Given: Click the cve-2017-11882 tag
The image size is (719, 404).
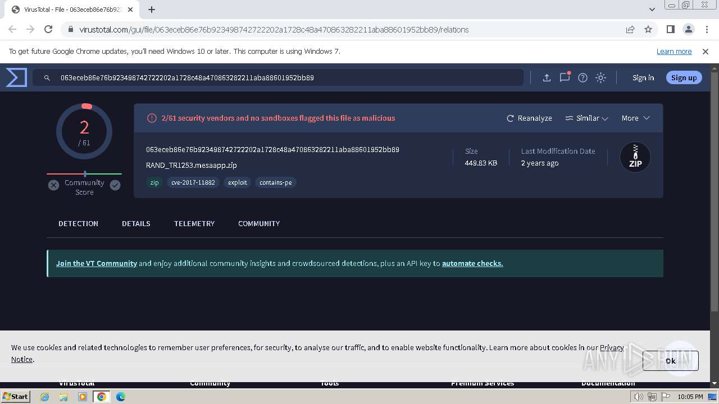Looking at the screenshot, I should pyautogui.click(x=193, y=182).
